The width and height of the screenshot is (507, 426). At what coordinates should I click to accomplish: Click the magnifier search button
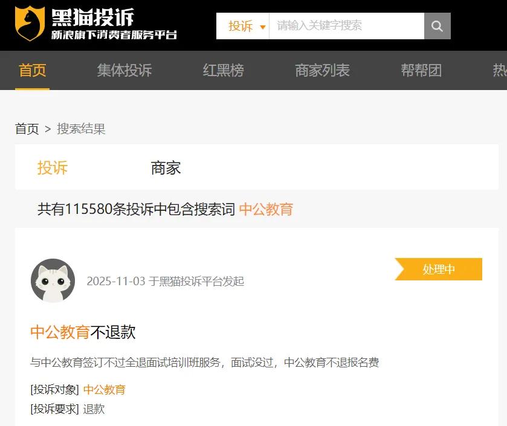pos(437,26)
